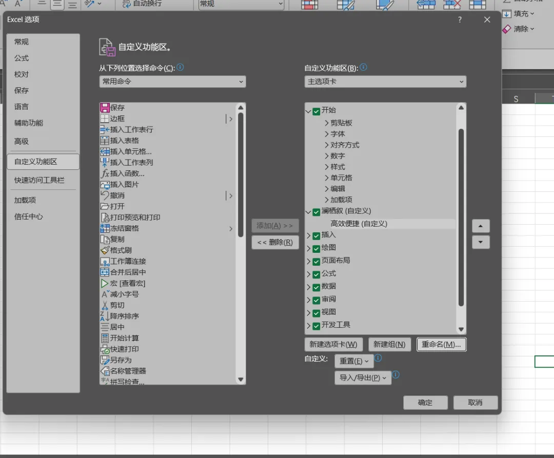The height and width of the screenshot is (458, 554).
Task: Toggle the 插入 tab checkbox
Action: 316,235
